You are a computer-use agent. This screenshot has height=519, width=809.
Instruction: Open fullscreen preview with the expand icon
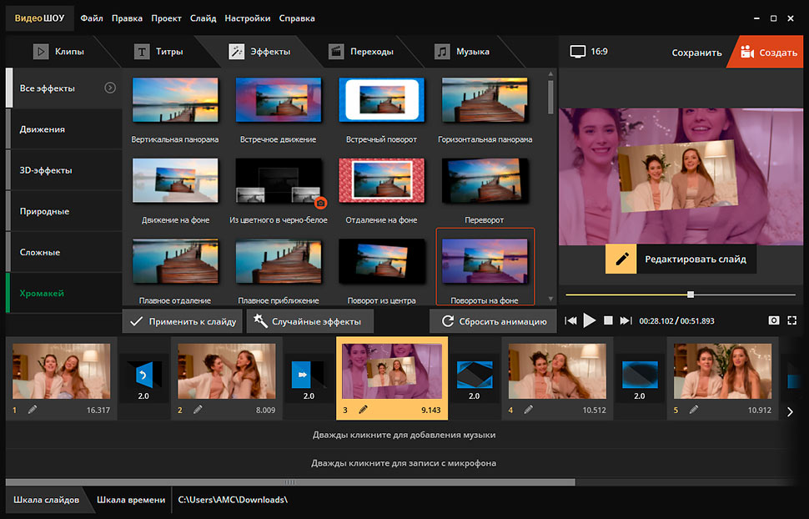tap(792, 320)
